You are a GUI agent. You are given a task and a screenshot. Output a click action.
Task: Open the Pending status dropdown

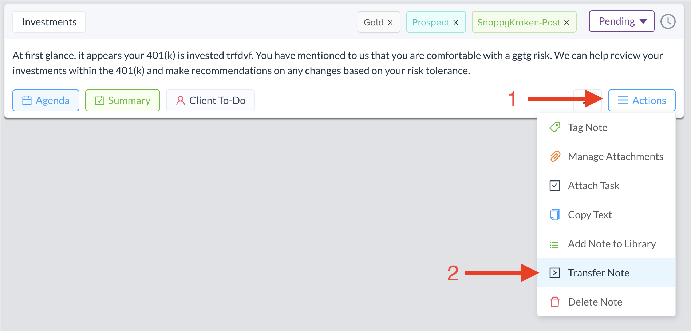pos(621,21)
